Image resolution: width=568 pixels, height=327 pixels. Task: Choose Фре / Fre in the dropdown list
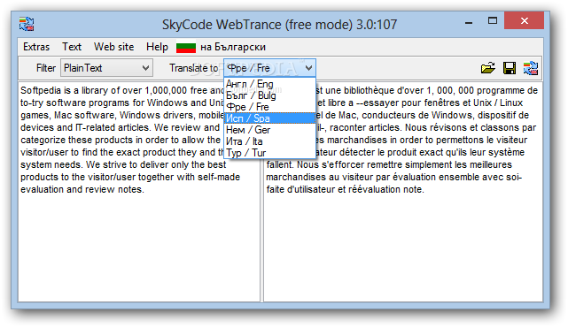click(269, 107)
